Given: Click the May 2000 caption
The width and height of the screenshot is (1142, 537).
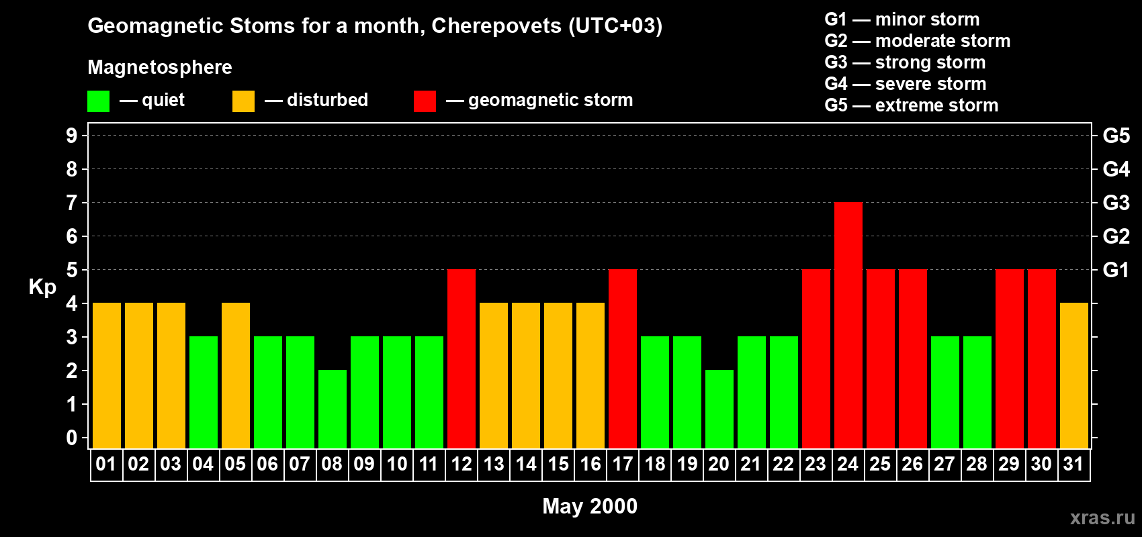Looking at the screenshot, I should pos(590,506).
